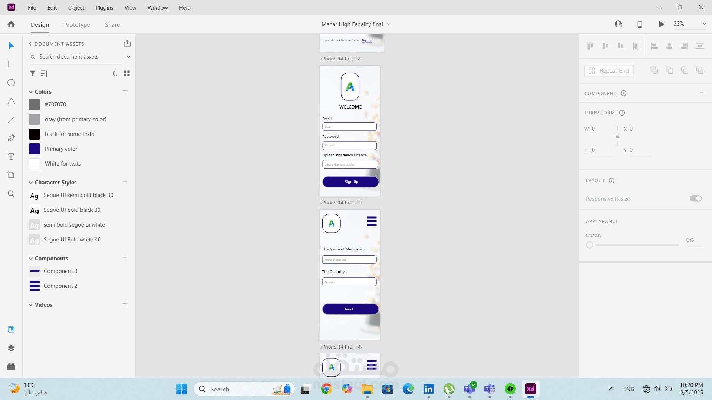The height and width of the screenshot is (400, 712).
Task: Select the Rectangle tool
Action: coord(11,64)
